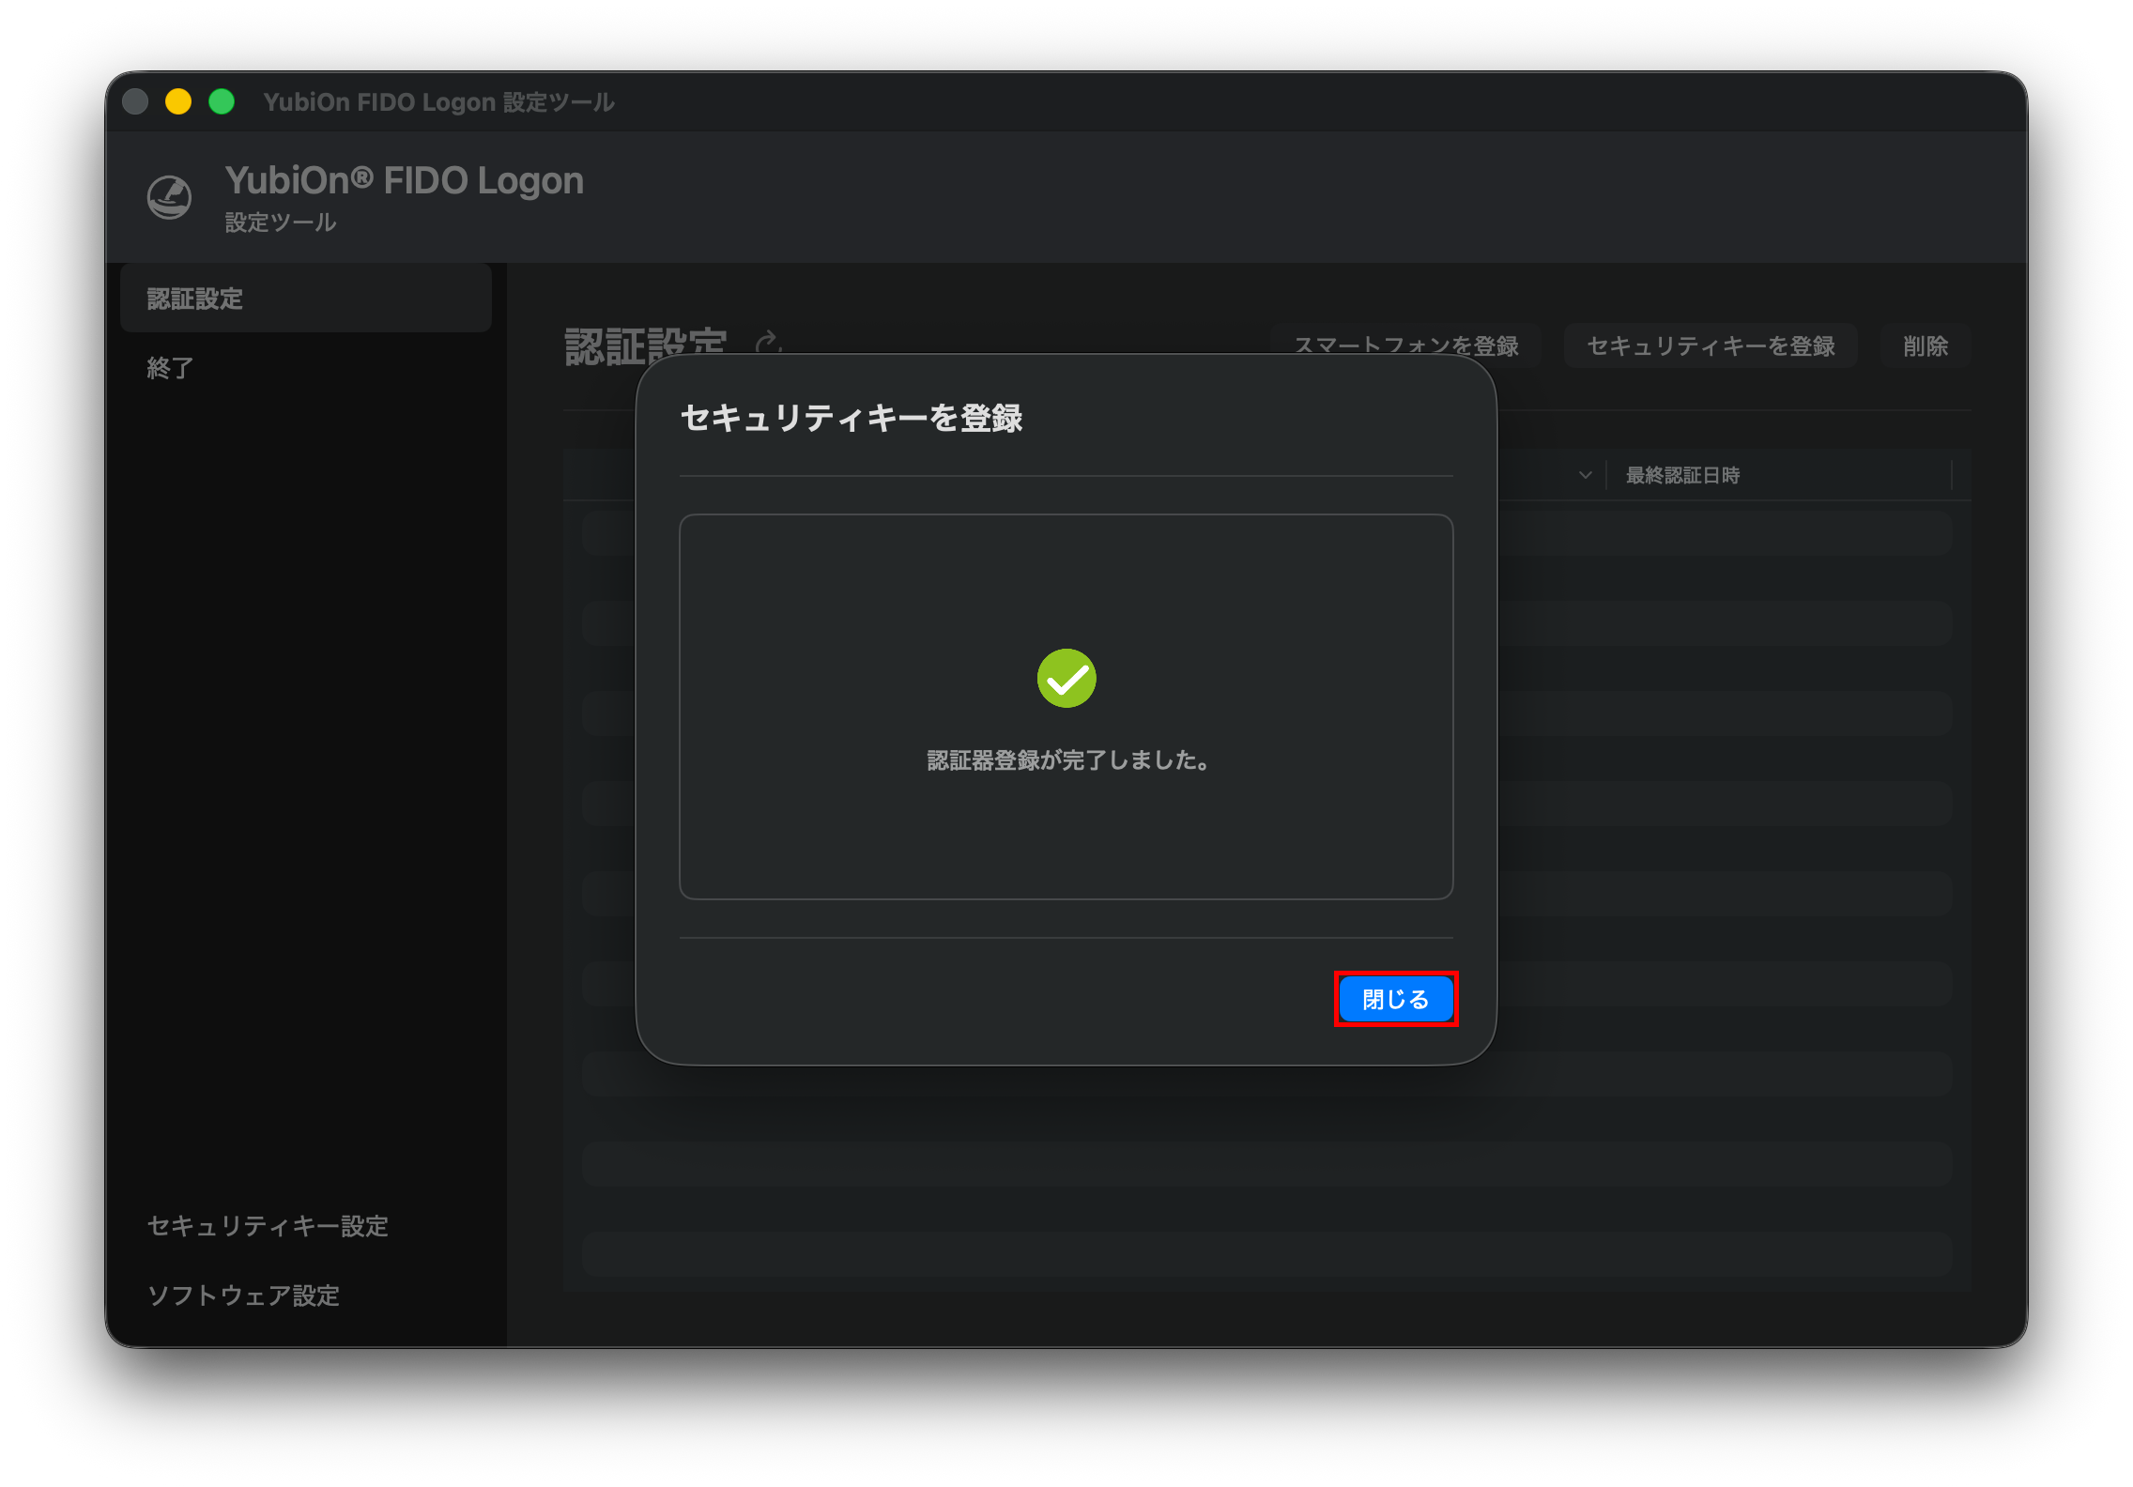Click the green checkmark success icon
Screen dimensions: 2133x1487
[1066, 678]
